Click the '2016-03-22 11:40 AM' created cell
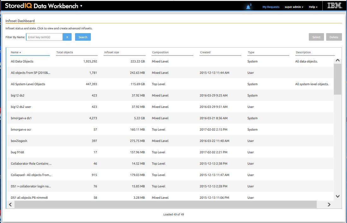The image size is (347, 223). pos(215,141)
